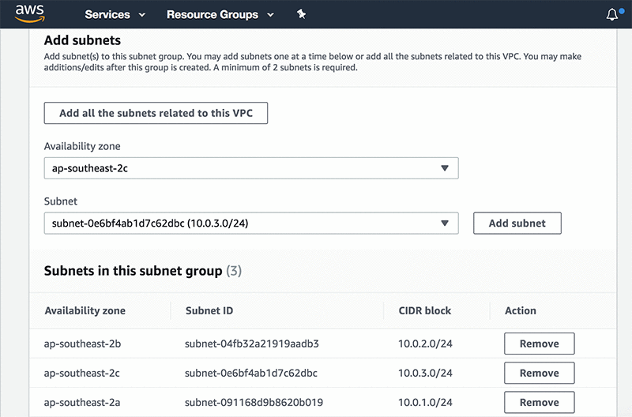The width and height of the screenshot is (632, 417).
Task: Expand the Subnet selection dropdown
Action: point(250,224)
